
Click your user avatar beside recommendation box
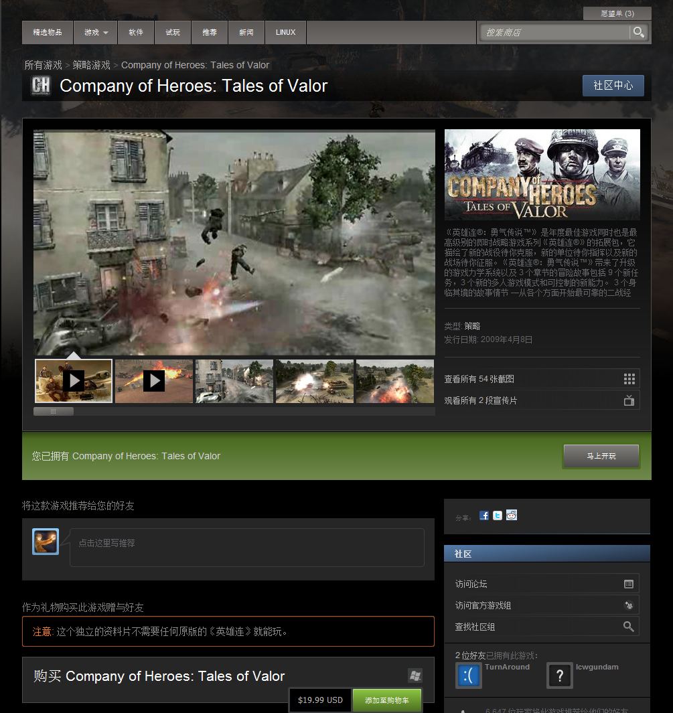pyautogui.click(x=46, y=542)
